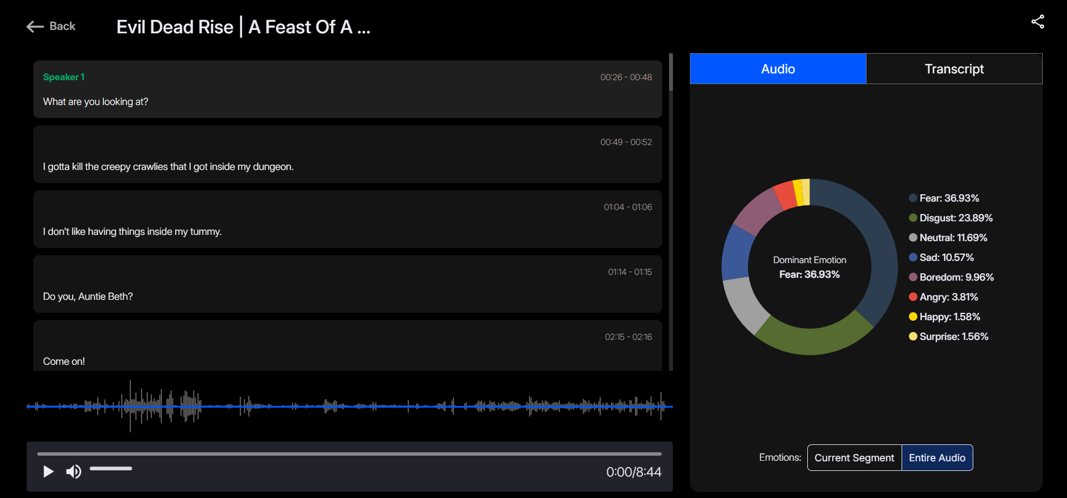
Task: Click the 00:26 - 00:48 timestamp
Action: pyautogui.click(x=626, y=77)
